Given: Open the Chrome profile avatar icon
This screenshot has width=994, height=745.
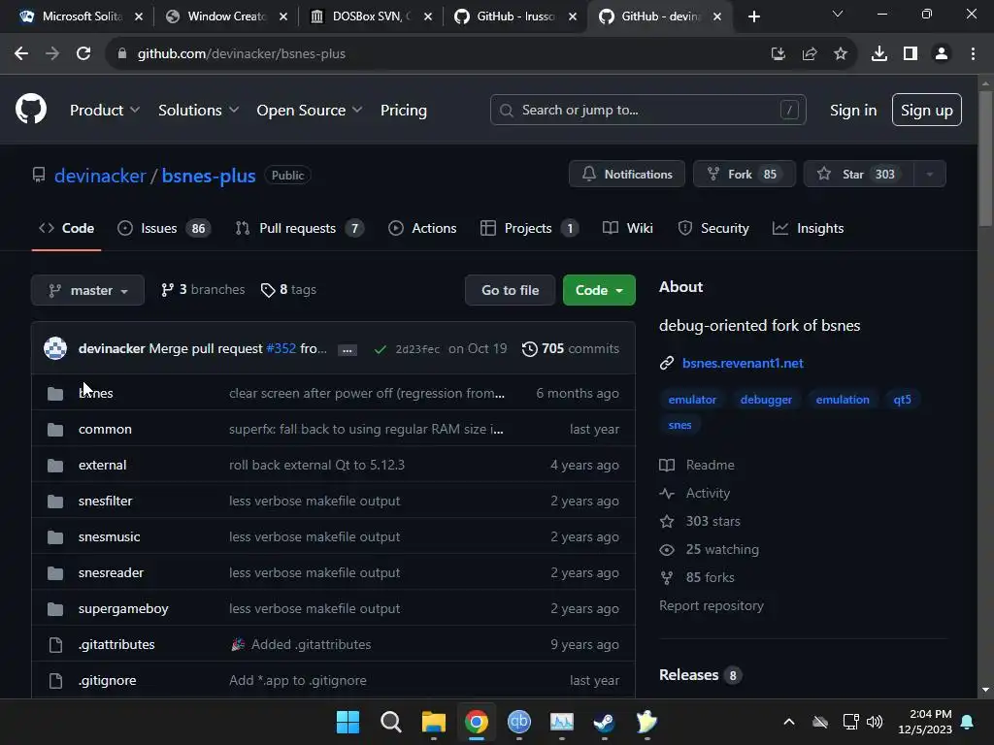Looking at the screenshot, I should [942, 54].
